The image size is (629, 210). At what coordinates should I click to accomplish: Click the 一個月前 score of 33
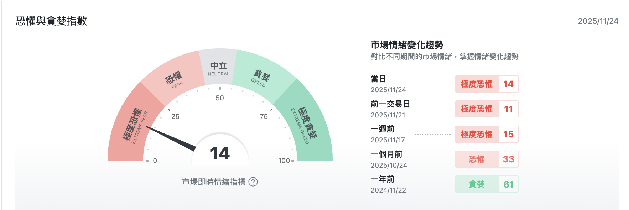(508, 159)
